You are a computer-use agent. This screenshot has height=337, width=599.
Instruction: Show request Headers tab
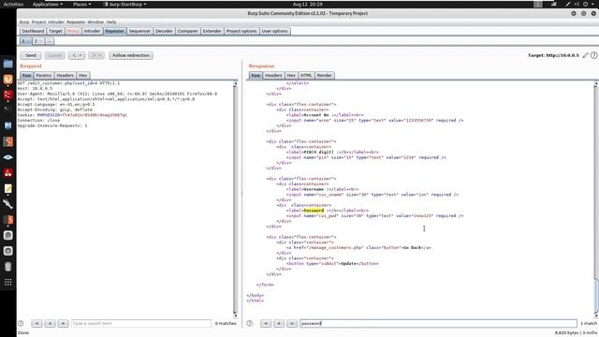[x=65, y=75]
